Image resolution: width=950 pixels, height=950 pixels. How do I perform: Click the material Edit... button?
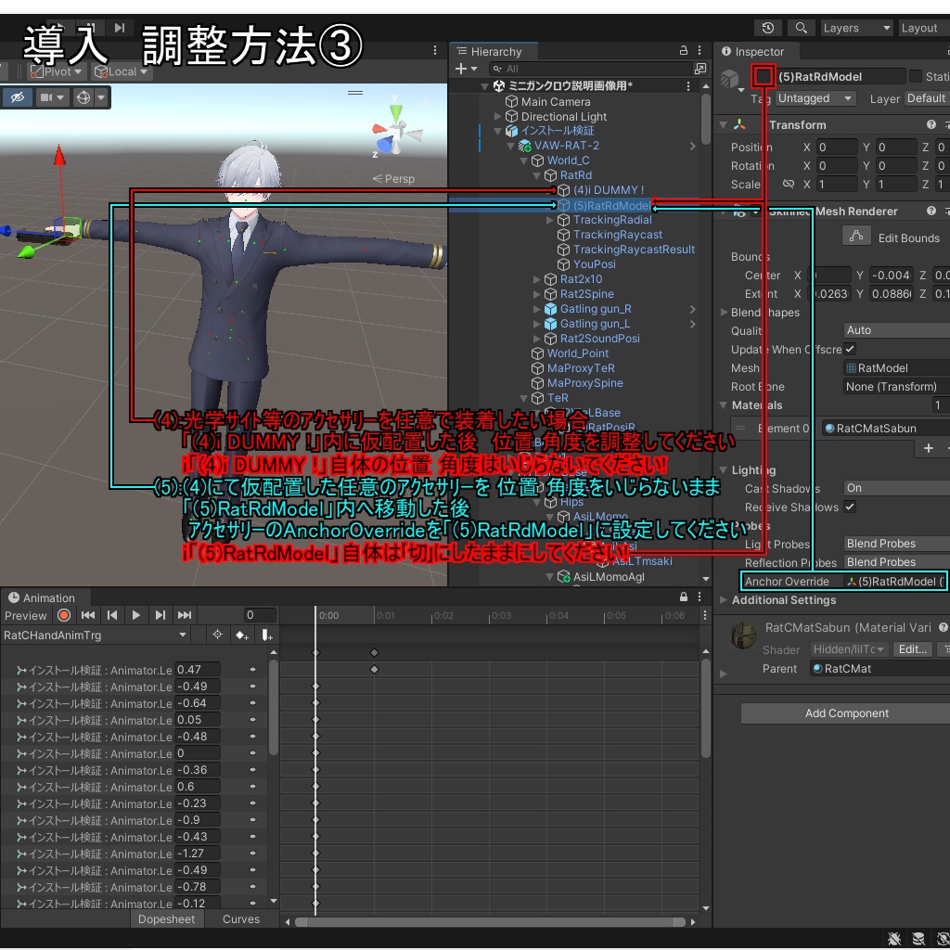point(913,649)
